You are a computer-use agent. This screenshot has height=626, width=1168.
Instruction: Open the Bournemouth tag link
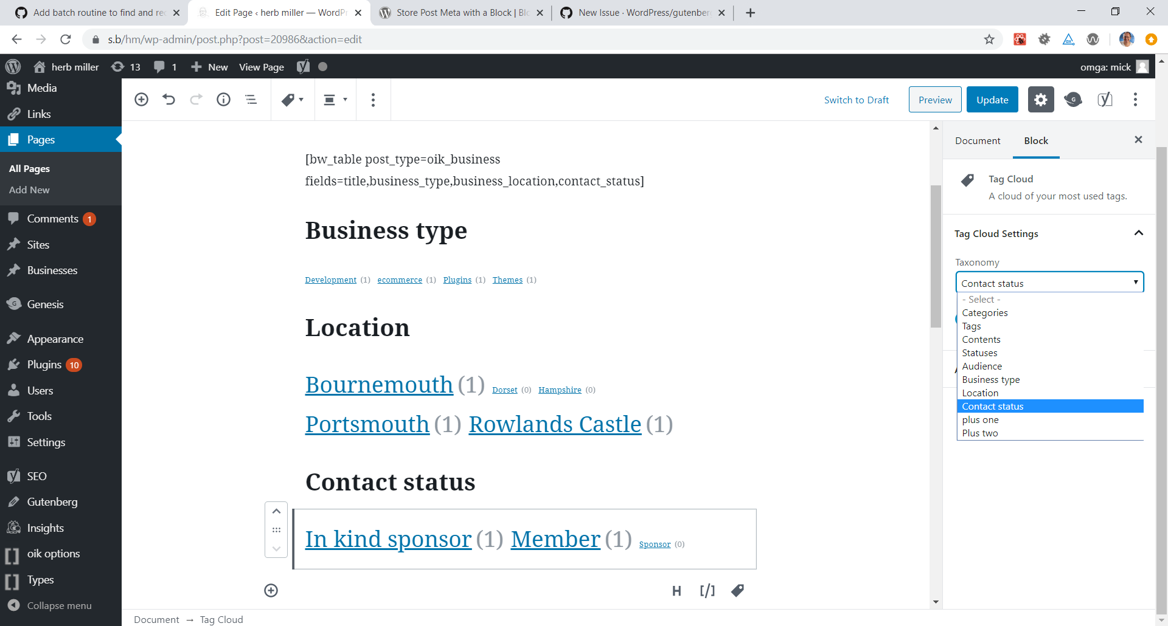pos(378,384)
